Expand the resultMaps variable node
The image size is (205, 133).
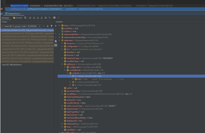pos(62,94)
